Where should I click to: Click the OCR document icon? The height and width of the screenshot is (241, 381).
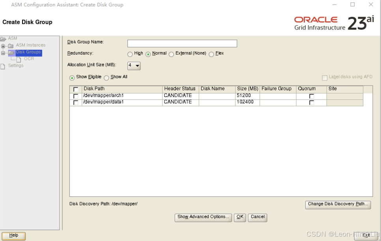19,59
